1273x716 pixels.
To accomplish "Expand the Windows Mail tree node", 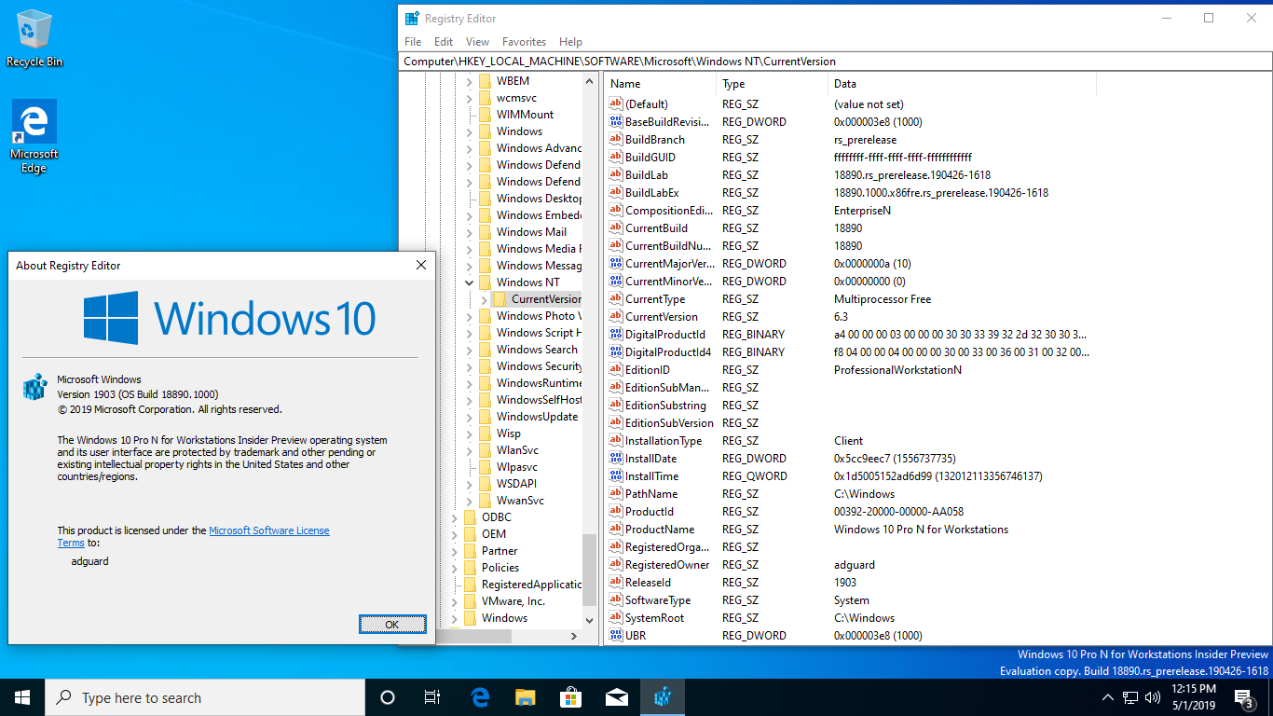I will (x=469, y=232).
